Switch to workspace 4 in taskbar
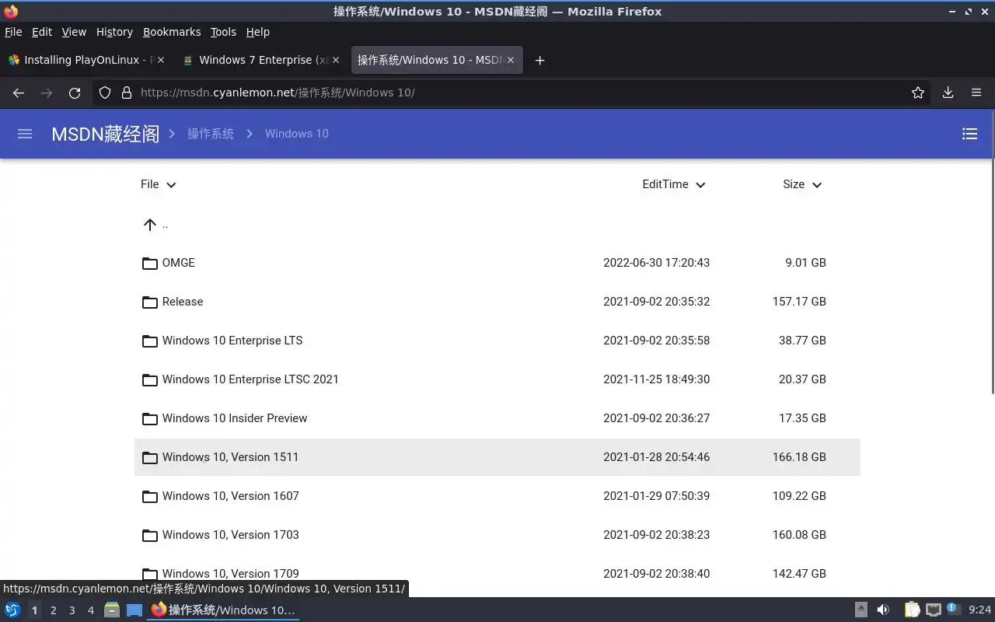Image resolution: width=995 pixels, height=622 pixels. (90, 610)
